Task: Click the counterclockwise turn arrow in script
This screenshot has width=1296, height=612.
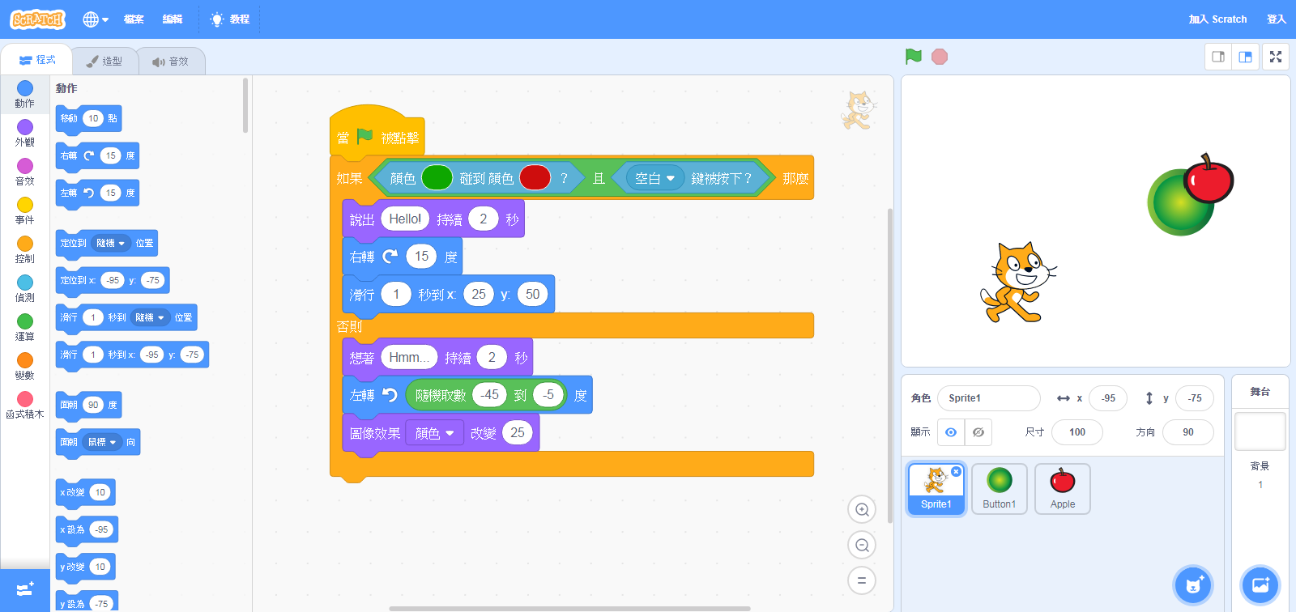Action: (390, 395)
